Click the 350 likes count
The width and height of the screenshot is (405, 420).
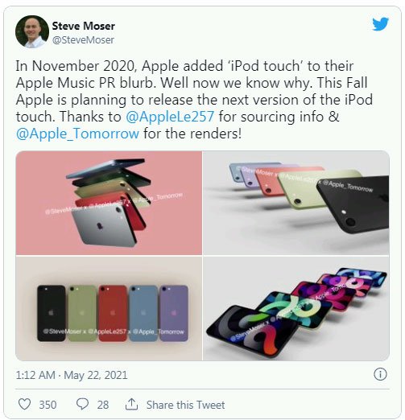[48, 405]
